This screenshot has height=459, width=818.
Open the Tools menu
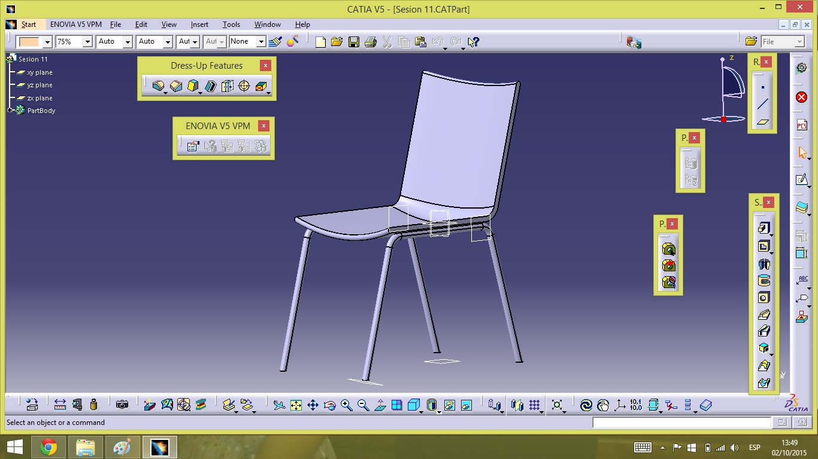(x=231, y=25)
